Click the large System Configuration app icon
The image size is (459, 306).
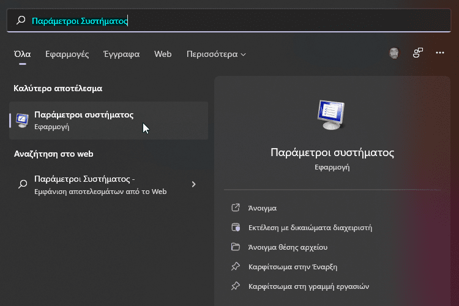coord(331,114)
